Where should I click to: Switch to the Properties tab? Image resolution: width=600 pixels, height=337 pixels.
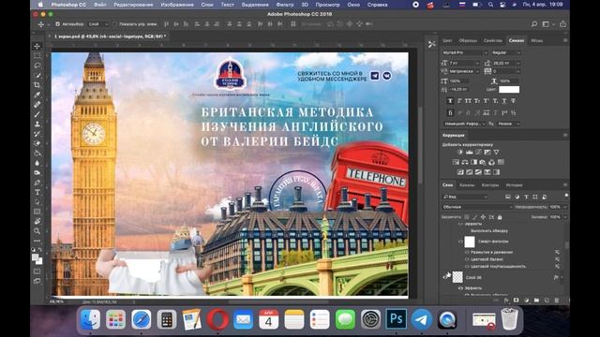click(x=492, y=40)
